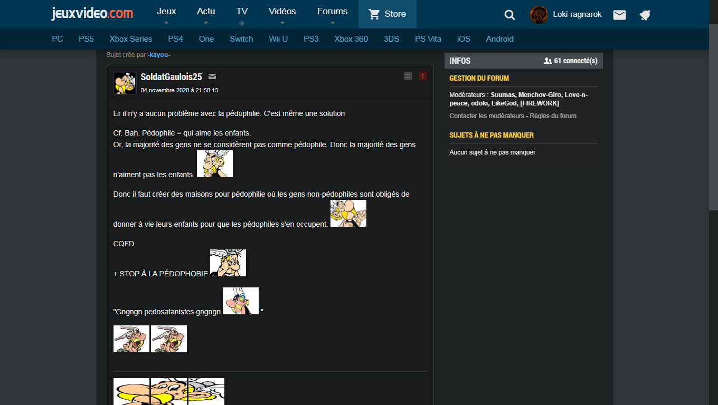Expand the Jeux menu arrow
Viewport: 718px width, 405px height.
coord(166,23)
